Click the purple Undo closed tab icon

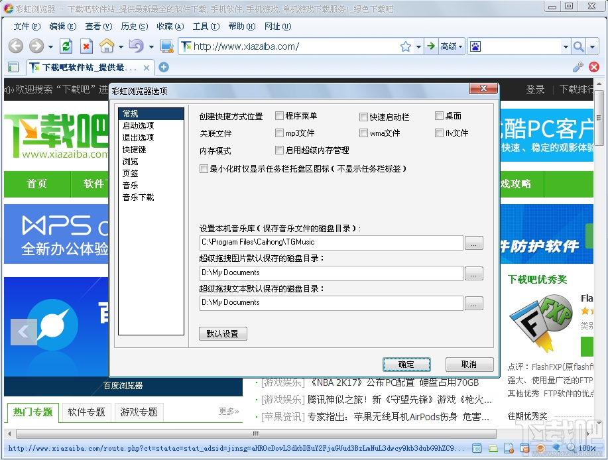click(136, 46)
